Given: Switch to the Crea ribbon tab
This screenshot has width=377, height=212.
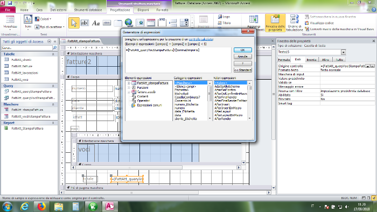Looking at the screenshot, I should point(39,10).
